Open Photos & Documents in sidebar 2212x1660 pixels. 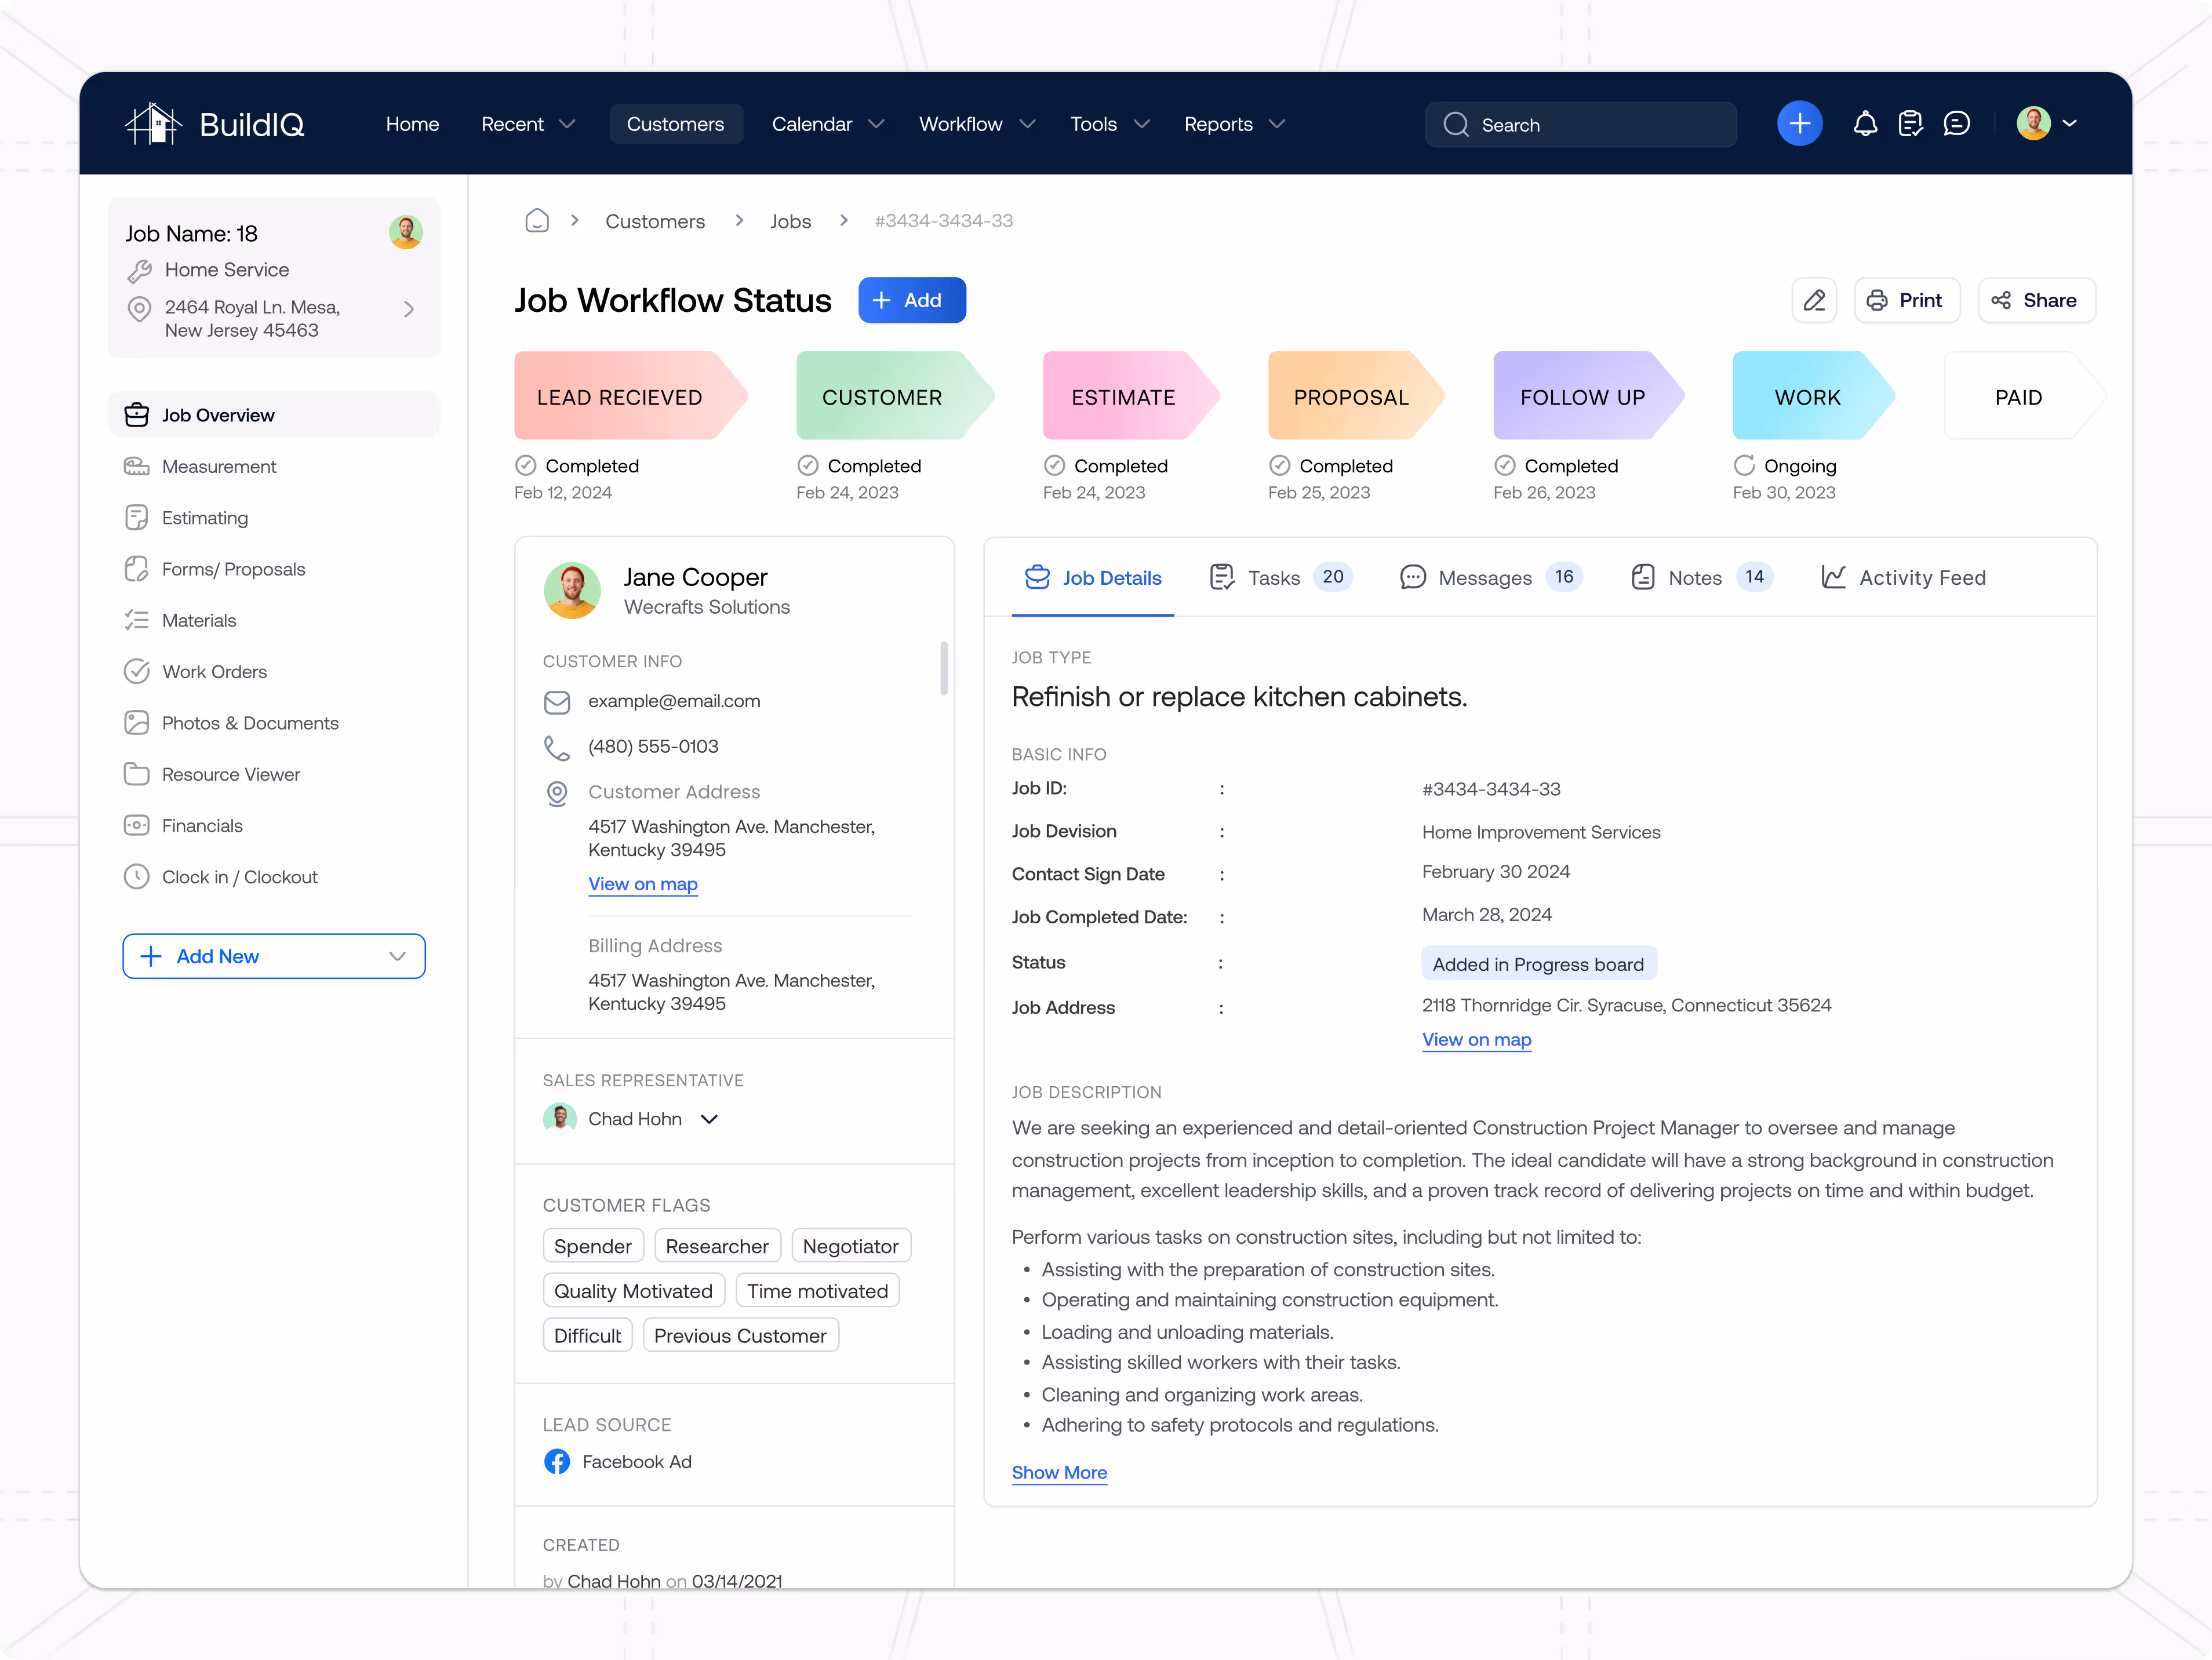tap(249, 723)
